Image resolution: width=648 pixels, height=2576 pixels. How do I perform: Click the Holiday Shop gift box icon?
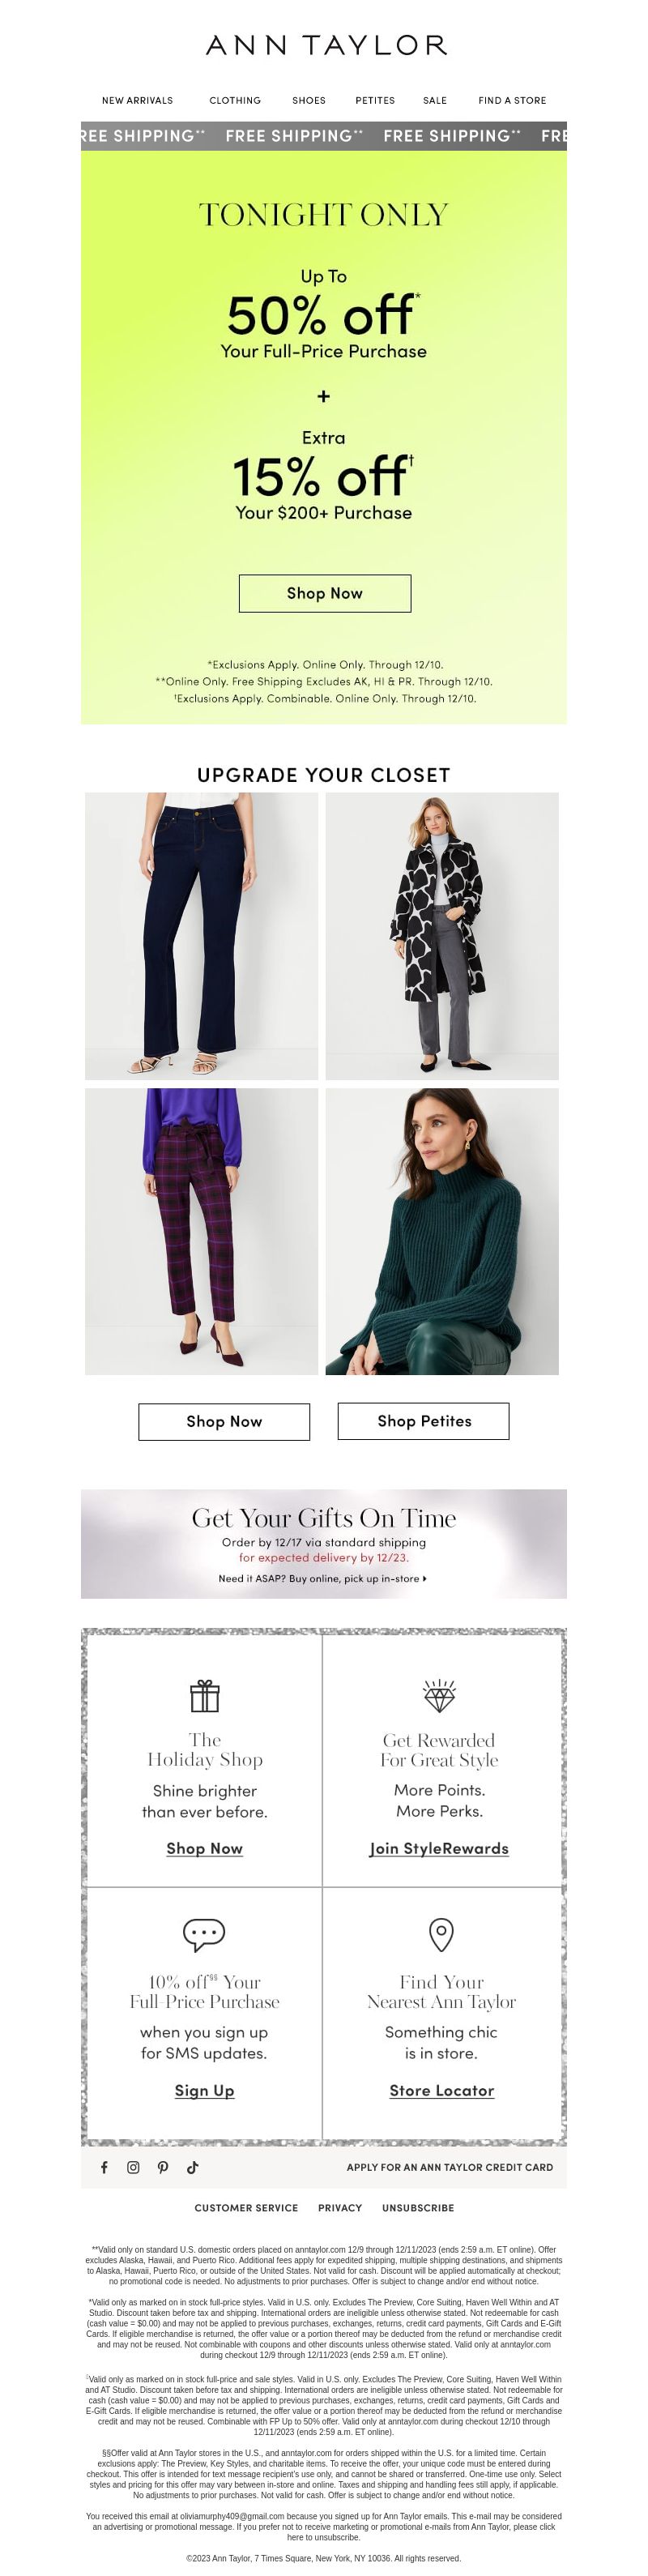coord(205,1695)
